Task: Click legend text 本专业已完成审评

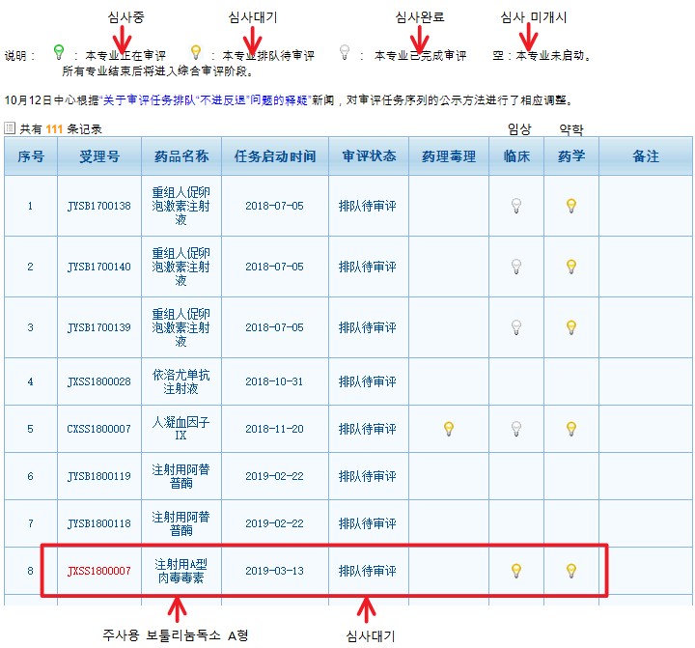Action: [420, 55]
